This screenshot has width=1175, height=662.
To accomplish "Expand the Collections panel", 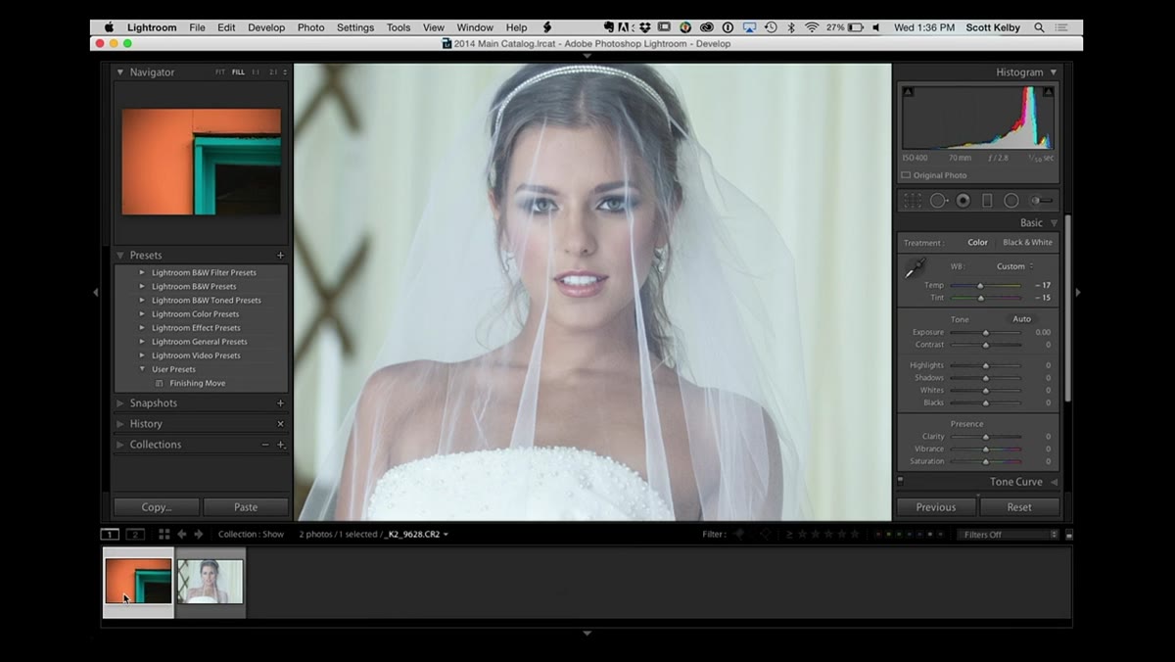I will [x=120, y=444].
